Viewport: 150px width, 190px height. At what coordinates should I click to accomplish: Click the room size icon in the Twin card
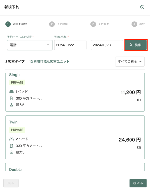click(11, 146)
